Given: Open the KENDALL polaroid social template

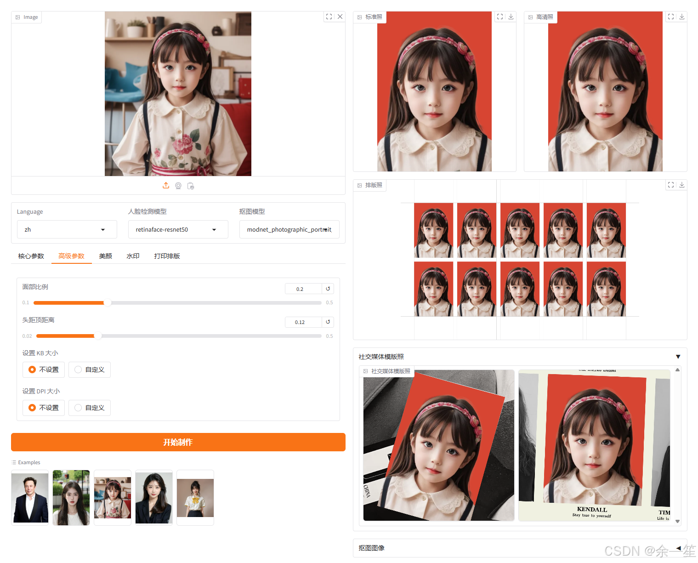Looking at the screenshot, I should point(594,445).
